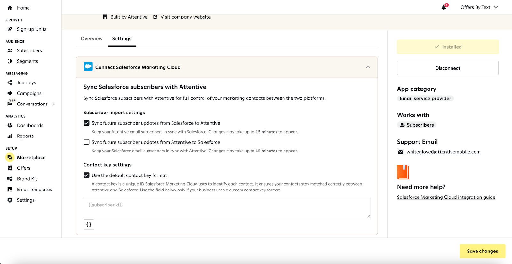Uncheck use the default contact key format

tap(86, 175)
